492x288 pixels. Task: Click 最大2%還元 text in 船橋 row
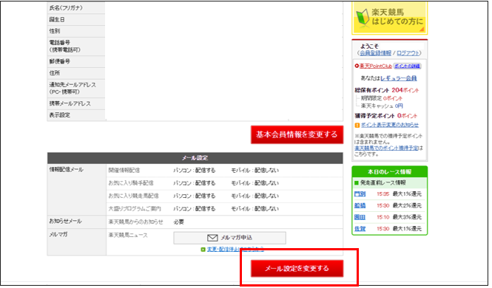pyautogui.click(x=407, y=206)
